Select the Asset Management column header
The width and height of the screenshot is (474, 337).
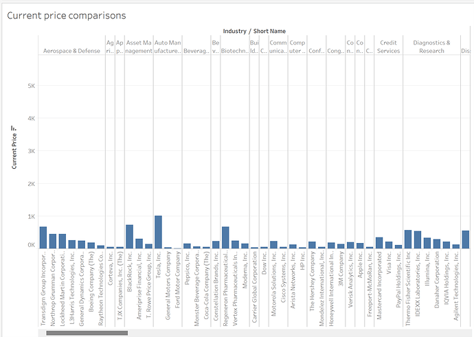[139, 46]
